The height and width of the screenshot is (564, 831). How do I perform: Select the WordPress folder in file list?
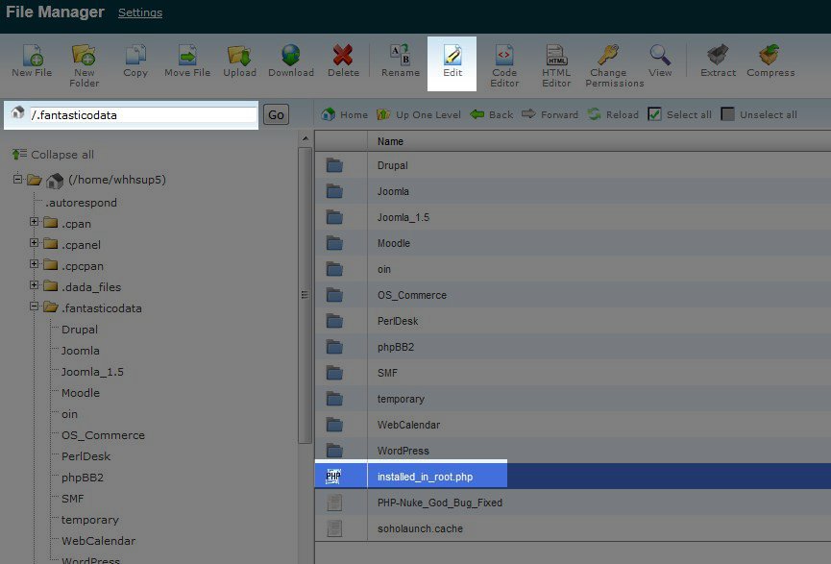click(x=403, y=451)
